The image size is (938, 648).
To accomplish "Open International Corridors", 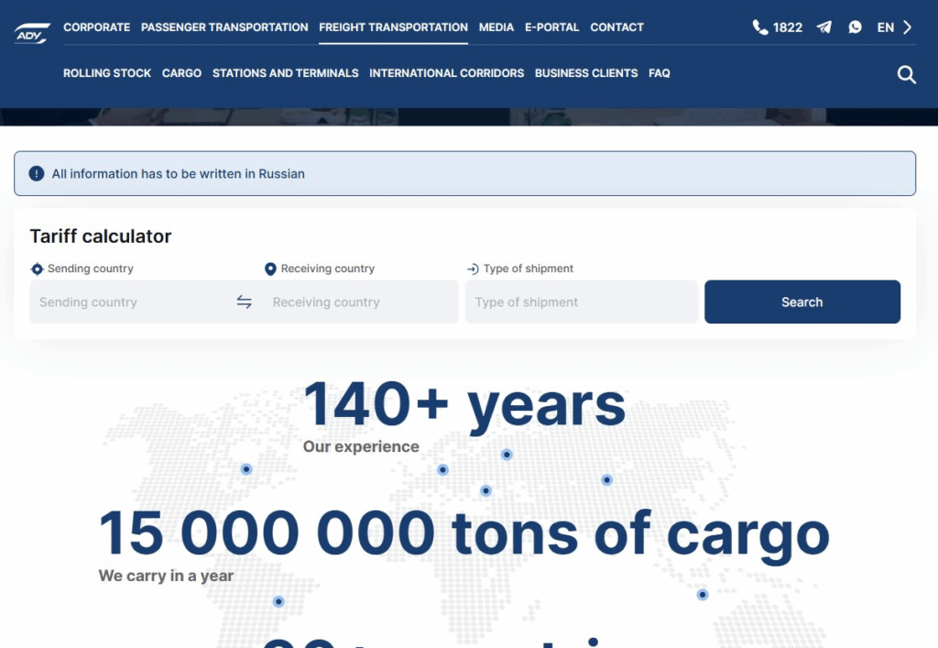I will (446, 73).
